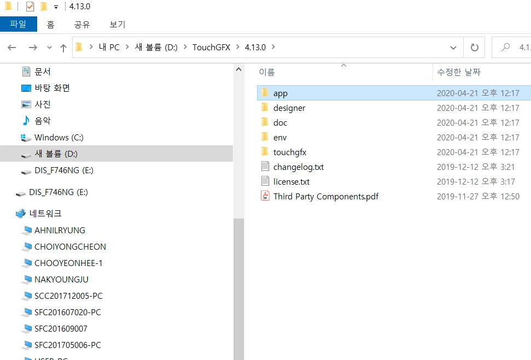531x360 pixels.
Task: Click the env folder icon
Action: 265,137
